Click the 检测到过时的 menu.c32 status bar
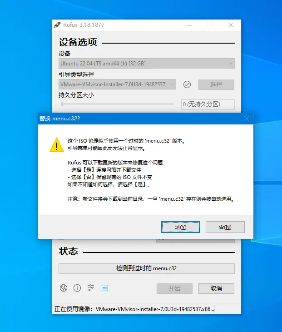The width and height of the screenshot is (282, 332). (147, 268)
